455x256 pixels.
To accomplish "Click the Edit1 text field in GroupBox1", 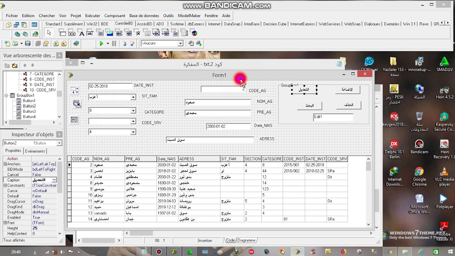I will click(333, 117).
